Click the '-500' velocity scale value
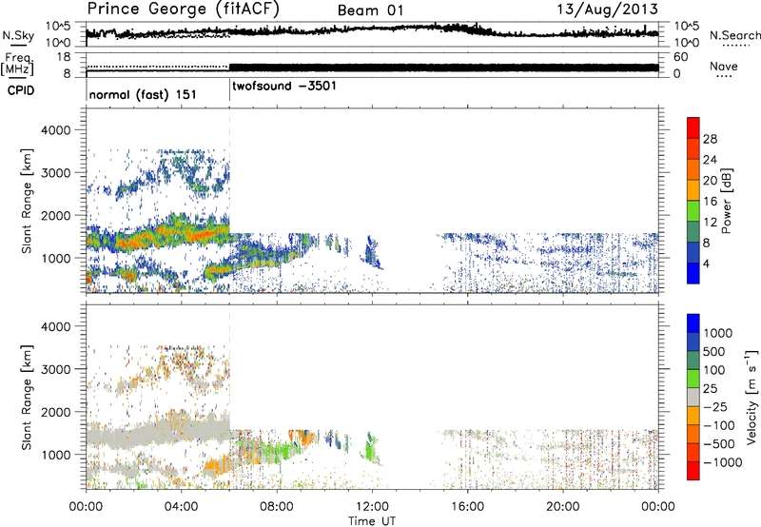Image resolution: width=761 pixels, height=527 pixels. click(719, 443)
